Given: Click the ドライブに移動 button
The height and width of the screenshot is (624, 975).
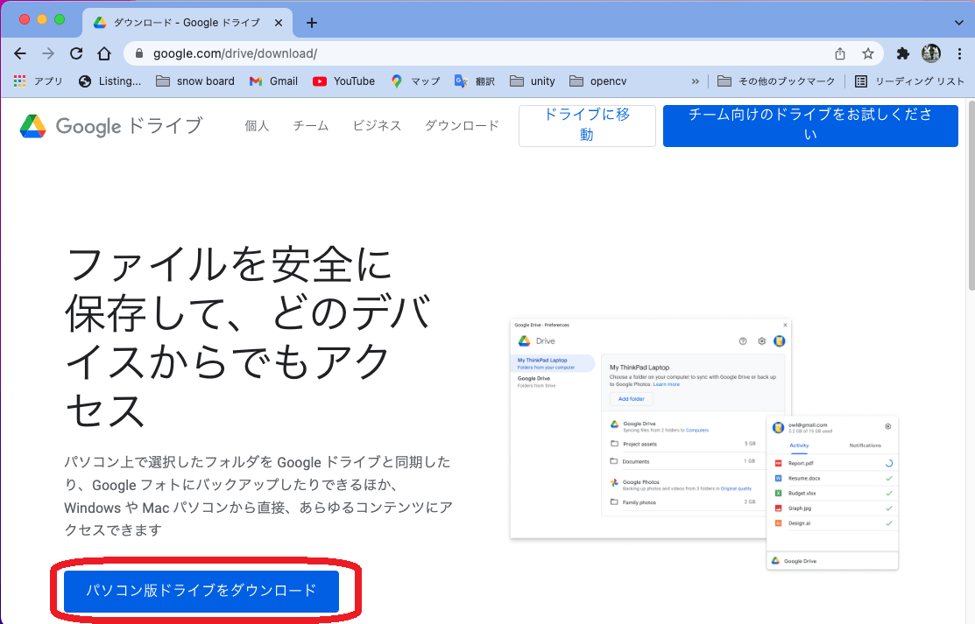Looking at the screenshot, I should pyautogui.click(x=587, y=125).
